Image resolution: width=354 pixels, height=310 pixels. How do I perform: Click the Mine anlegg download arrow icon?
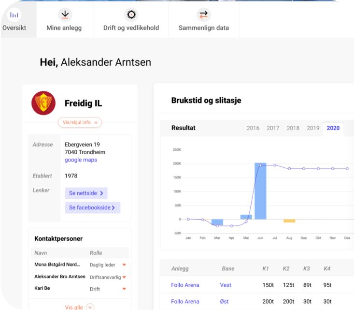click(65, 15)
